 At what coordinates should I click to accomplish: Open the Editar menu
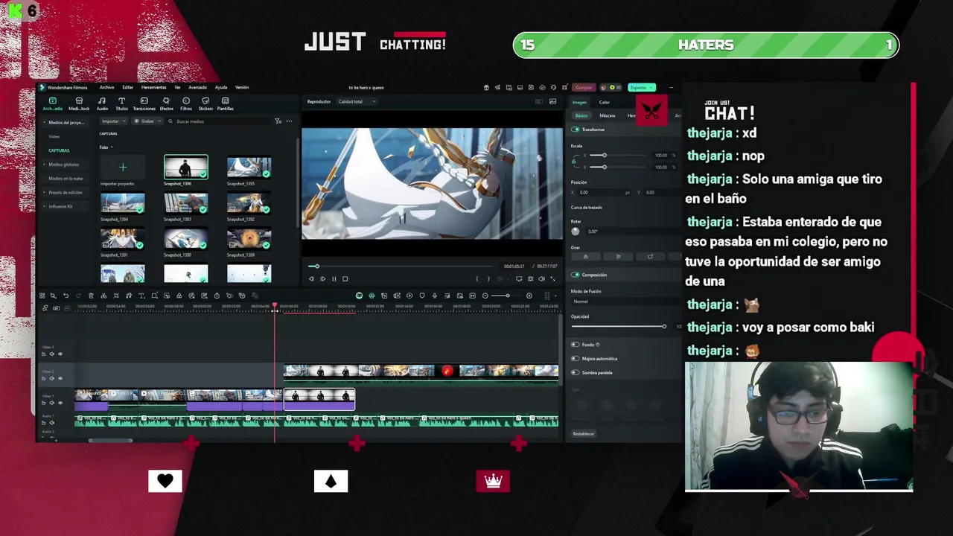pyautogui.click(x=128, y=87)
